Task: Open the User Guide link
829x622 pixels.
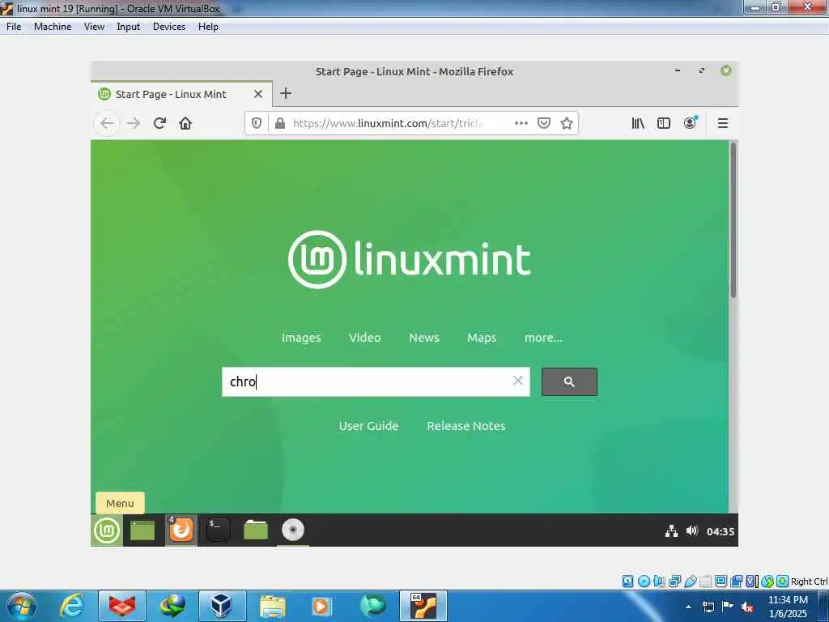Action: [x=368, y=426]
